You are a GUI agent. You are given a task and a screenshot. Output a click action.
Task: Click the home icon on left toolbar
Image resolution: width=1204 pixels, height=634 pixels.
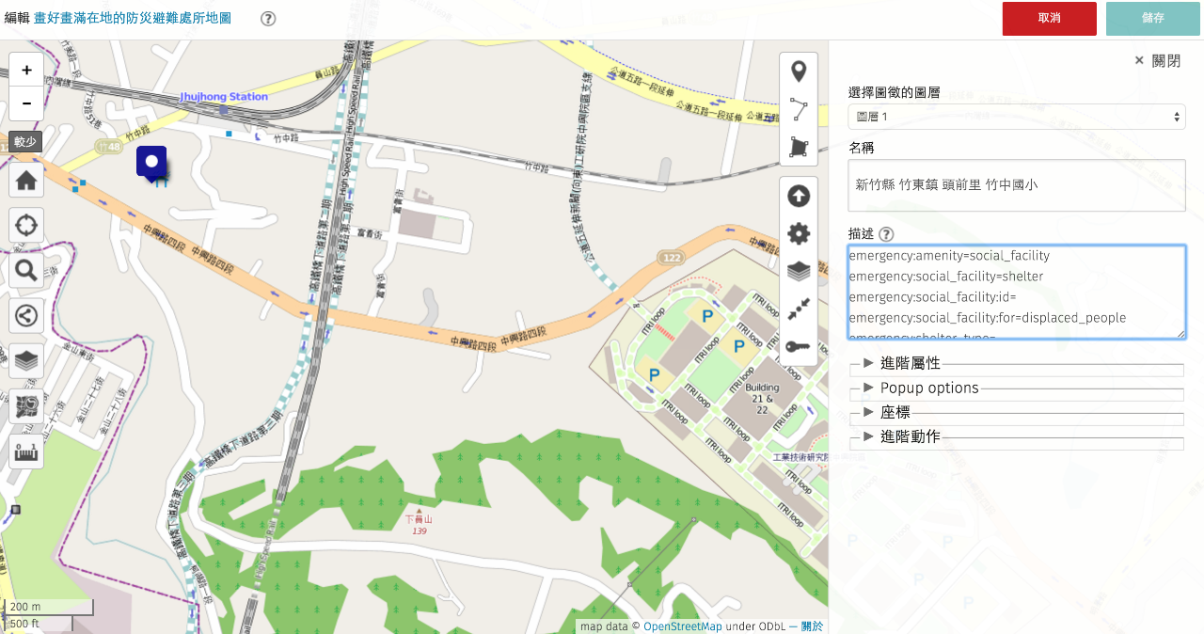click(x=26, y=180)
